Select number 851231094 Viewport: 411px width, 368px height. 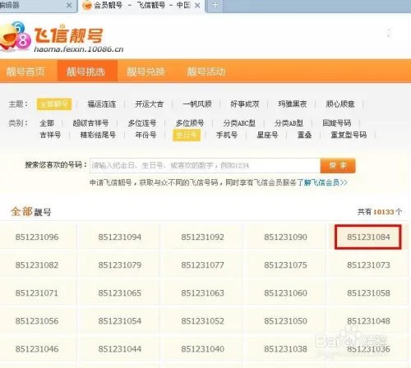(x=120, y=237)
